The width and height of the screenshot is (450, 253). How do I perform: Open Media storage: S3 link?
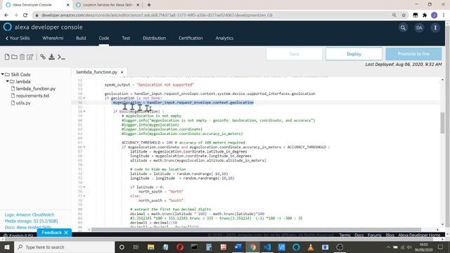click(x=31, y=221)
